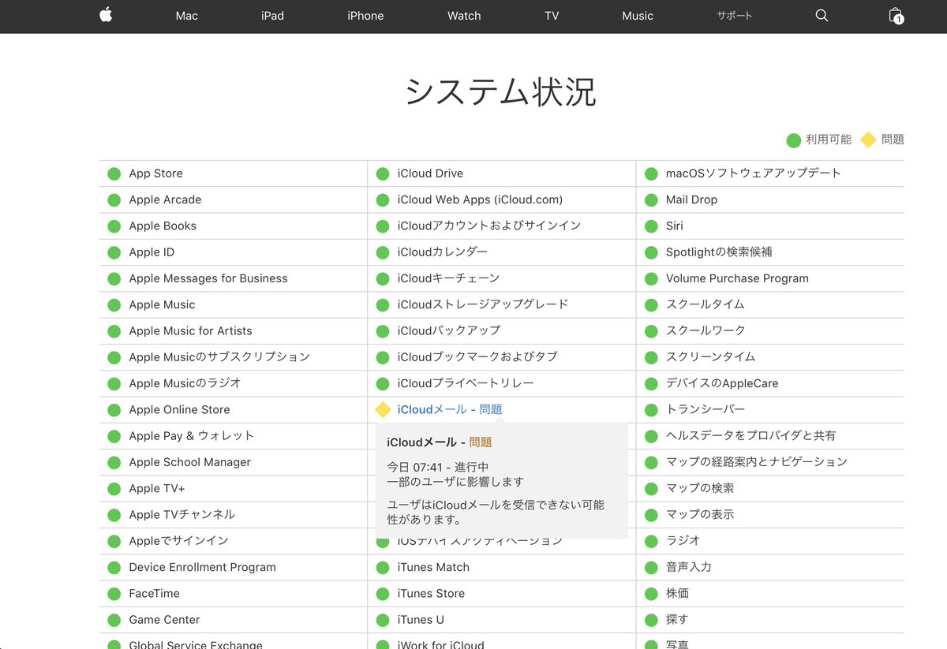Open the iCloudメール - 問題 link

(x=450, y=409)
